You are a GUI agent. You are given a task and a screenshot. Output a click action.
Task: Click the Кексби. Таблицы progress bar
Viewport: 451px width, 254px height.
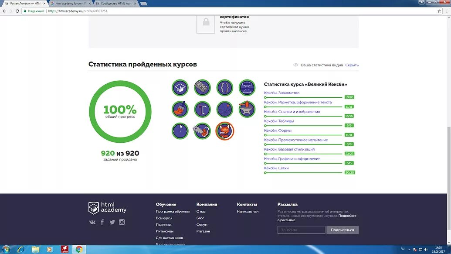point(303,126)
